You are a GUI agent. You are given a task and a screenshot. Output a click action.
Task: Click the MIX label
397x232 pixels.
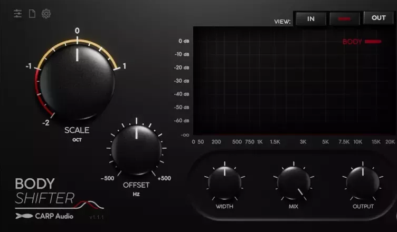294,207
